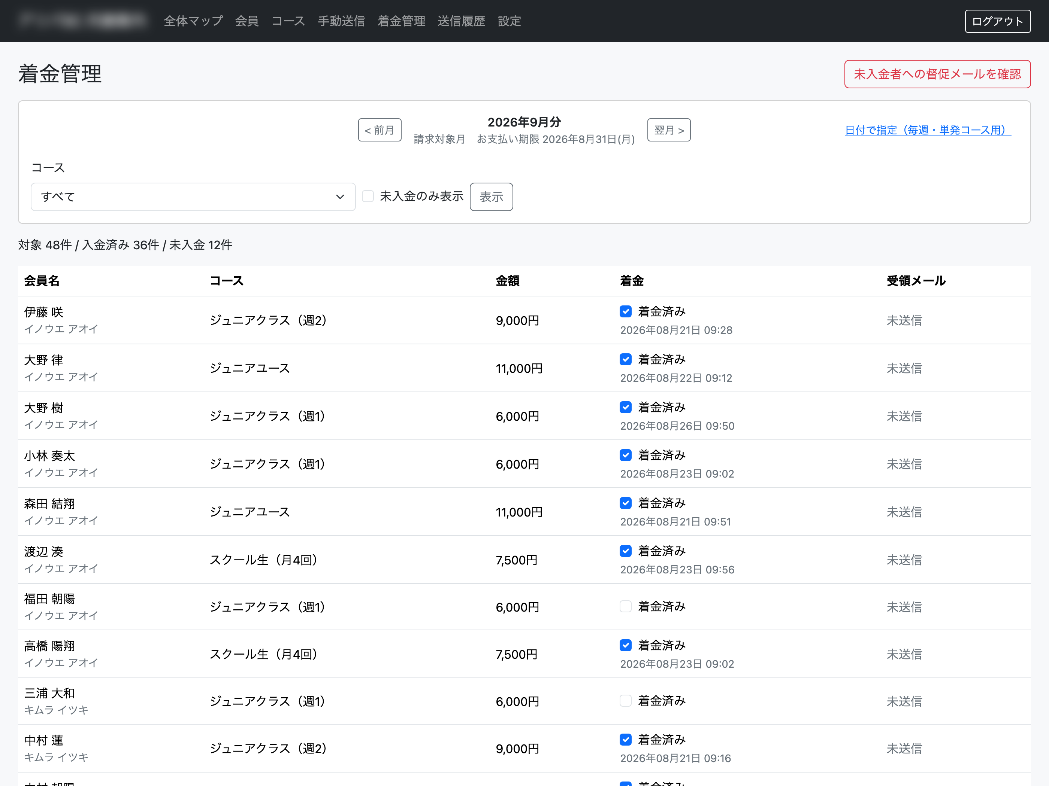1049x786 pixels.
Task: Click the 2026年9月分 heading
Action: [x=524, y=122]
